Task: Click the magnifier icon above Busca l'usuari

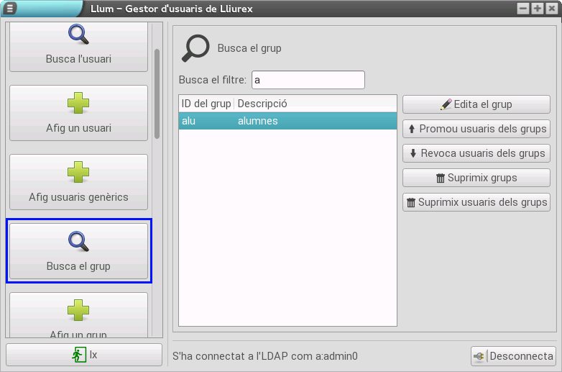Action: [78, 34]
